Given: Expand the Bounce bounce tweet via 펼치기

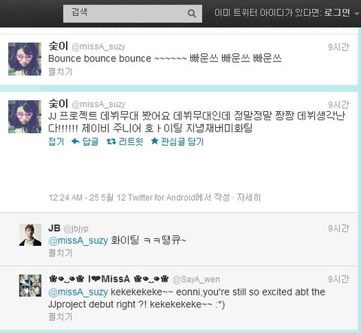Looking at the screenshot, I should pos(60,72).
